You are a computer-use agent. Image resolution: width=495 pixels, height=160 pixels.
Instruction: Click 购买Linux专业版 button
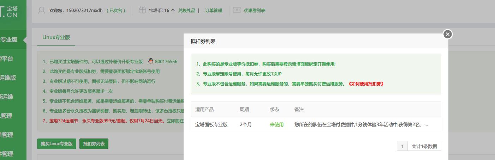coord(56,144)
